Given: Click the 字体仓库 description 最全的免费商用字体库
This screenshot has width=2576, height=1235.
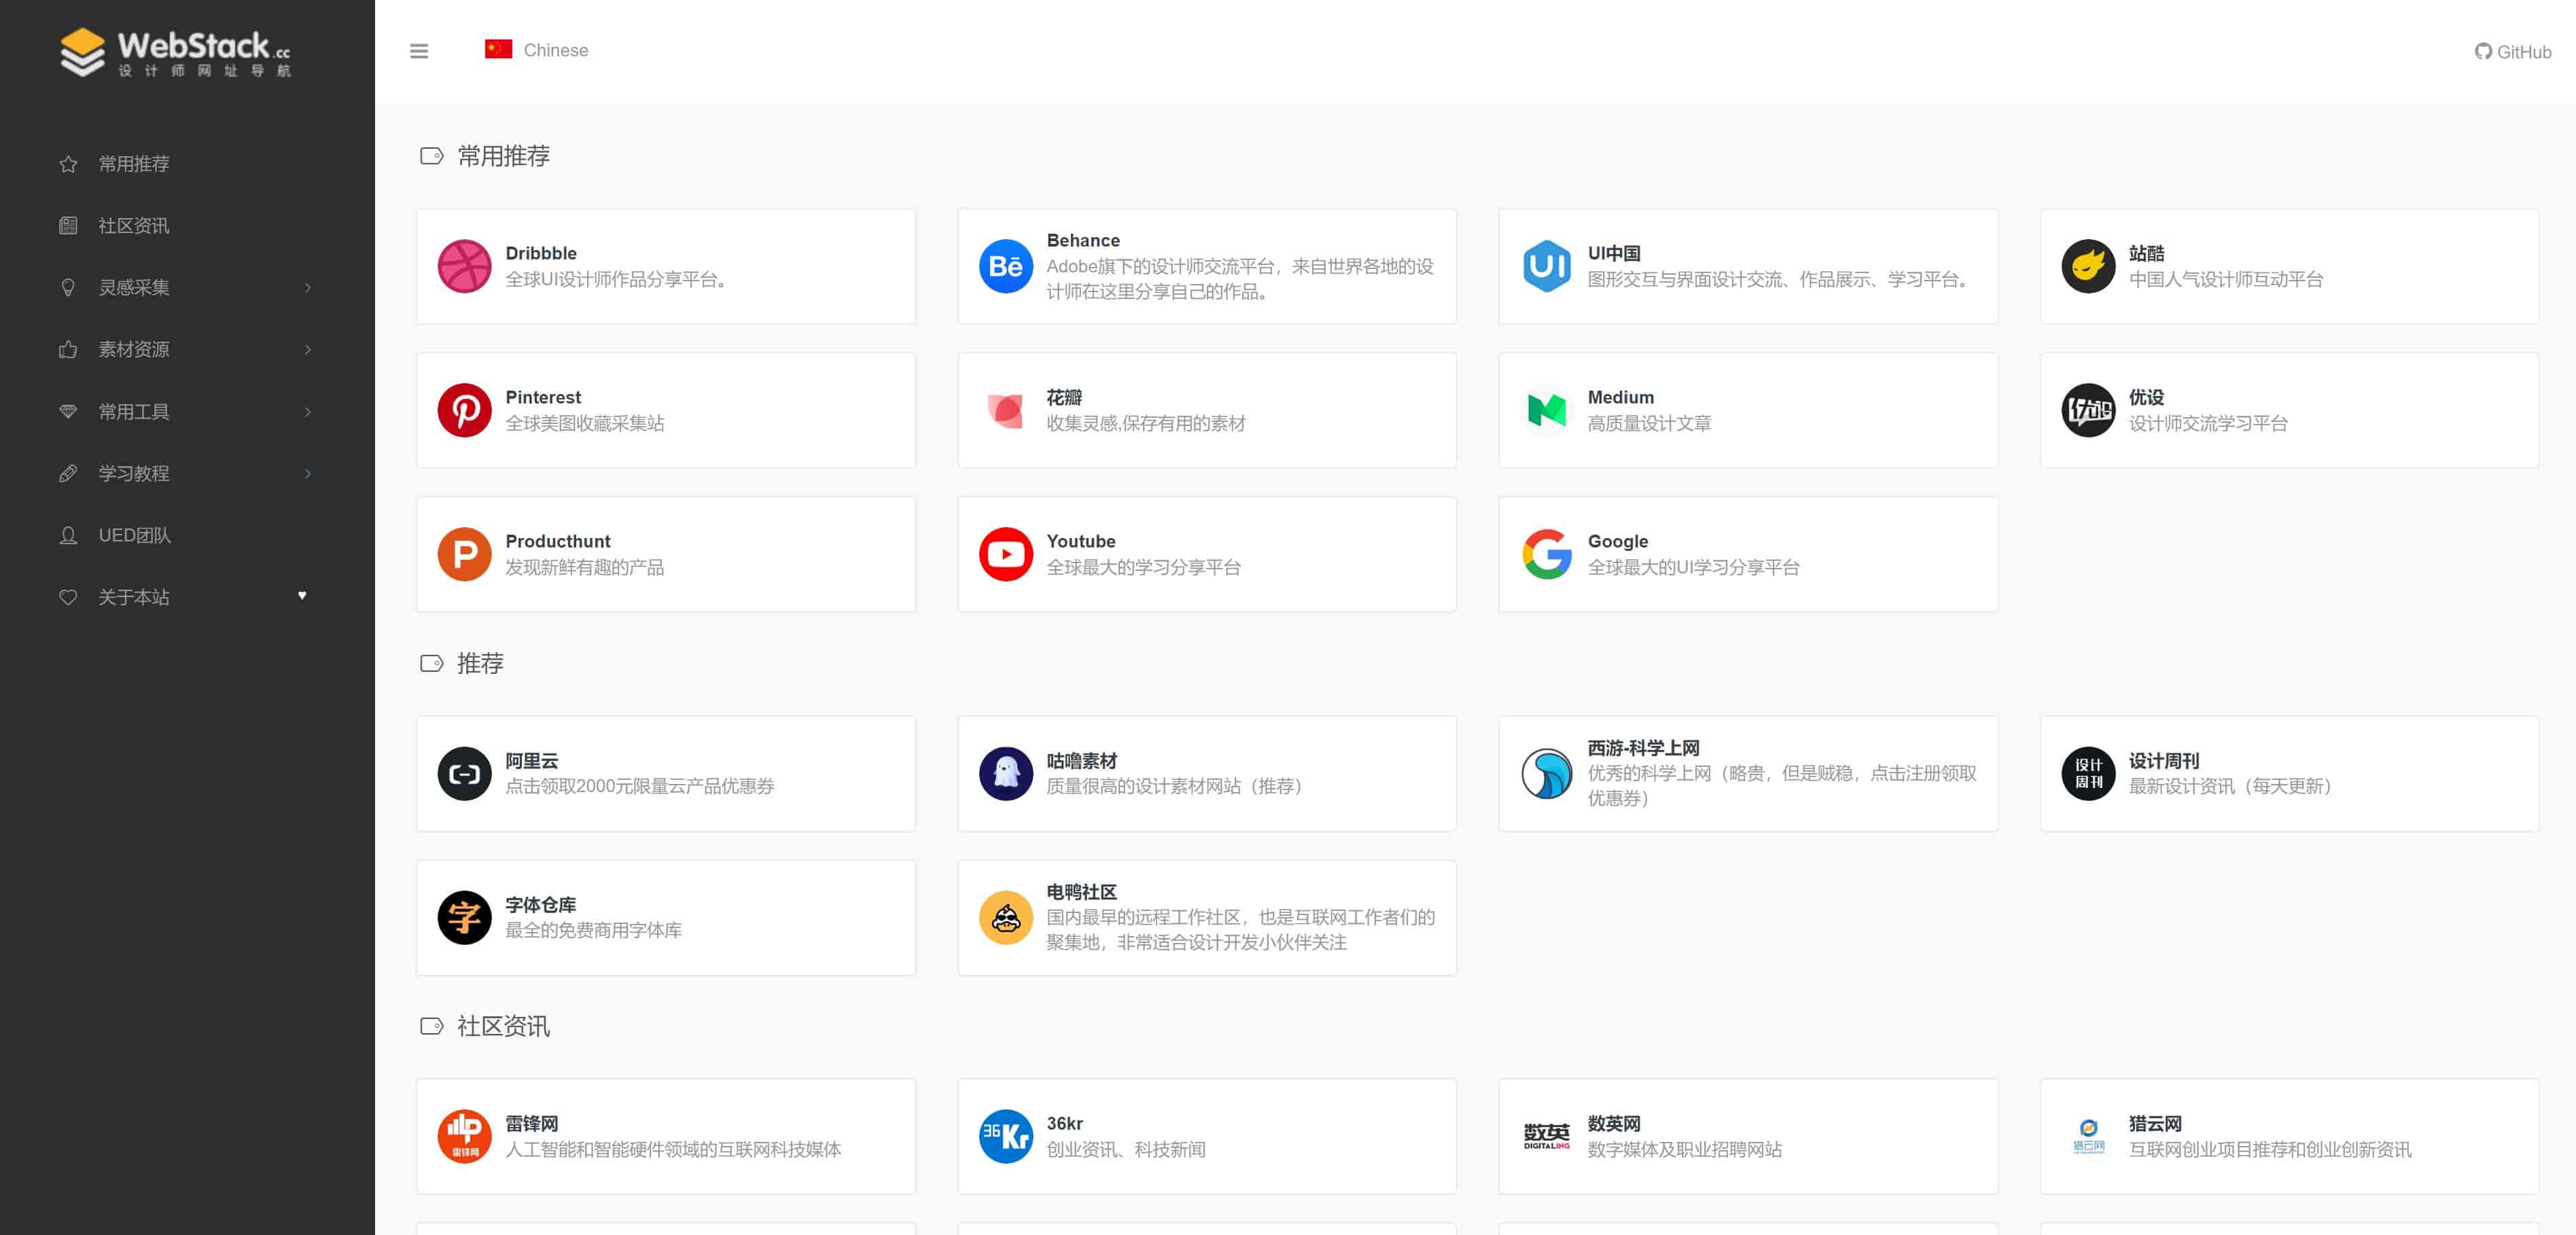Looking at the screenshot, I should [x=594, y=930].
